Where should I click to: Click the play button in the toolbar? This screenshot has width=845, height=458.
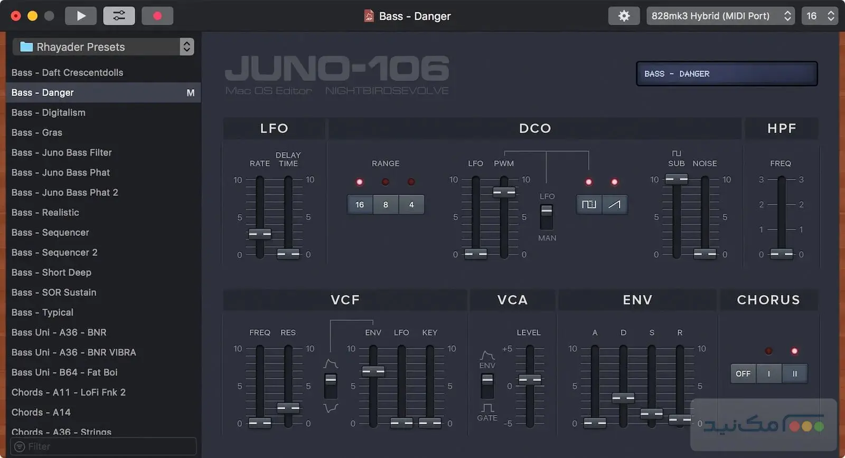(x=81, y=16)
